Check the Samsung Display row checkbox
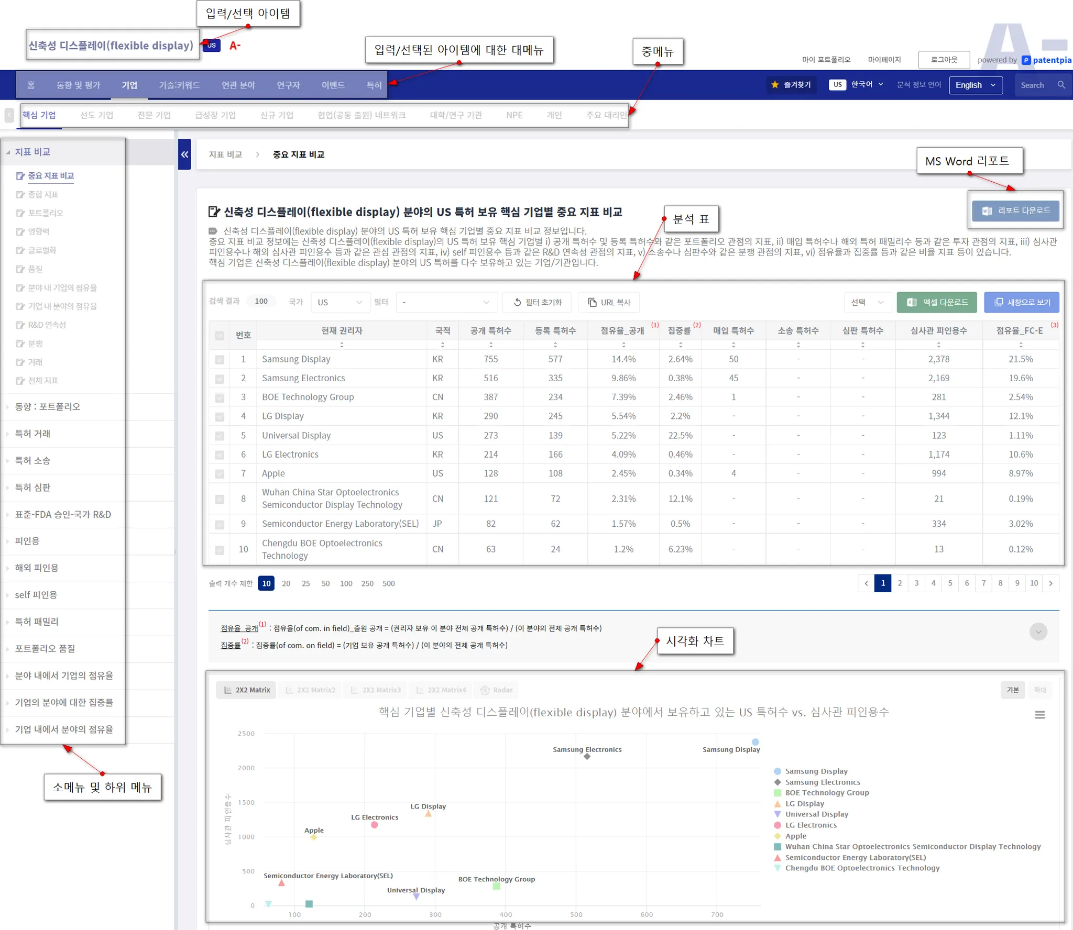 (220, 360)
